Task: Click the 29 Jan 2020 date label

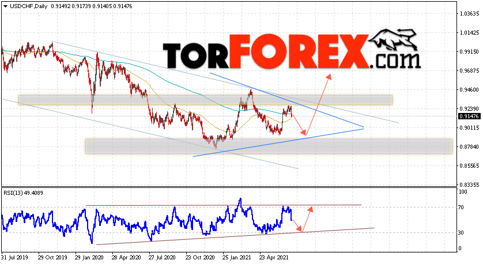Action: tap(89, 257)
